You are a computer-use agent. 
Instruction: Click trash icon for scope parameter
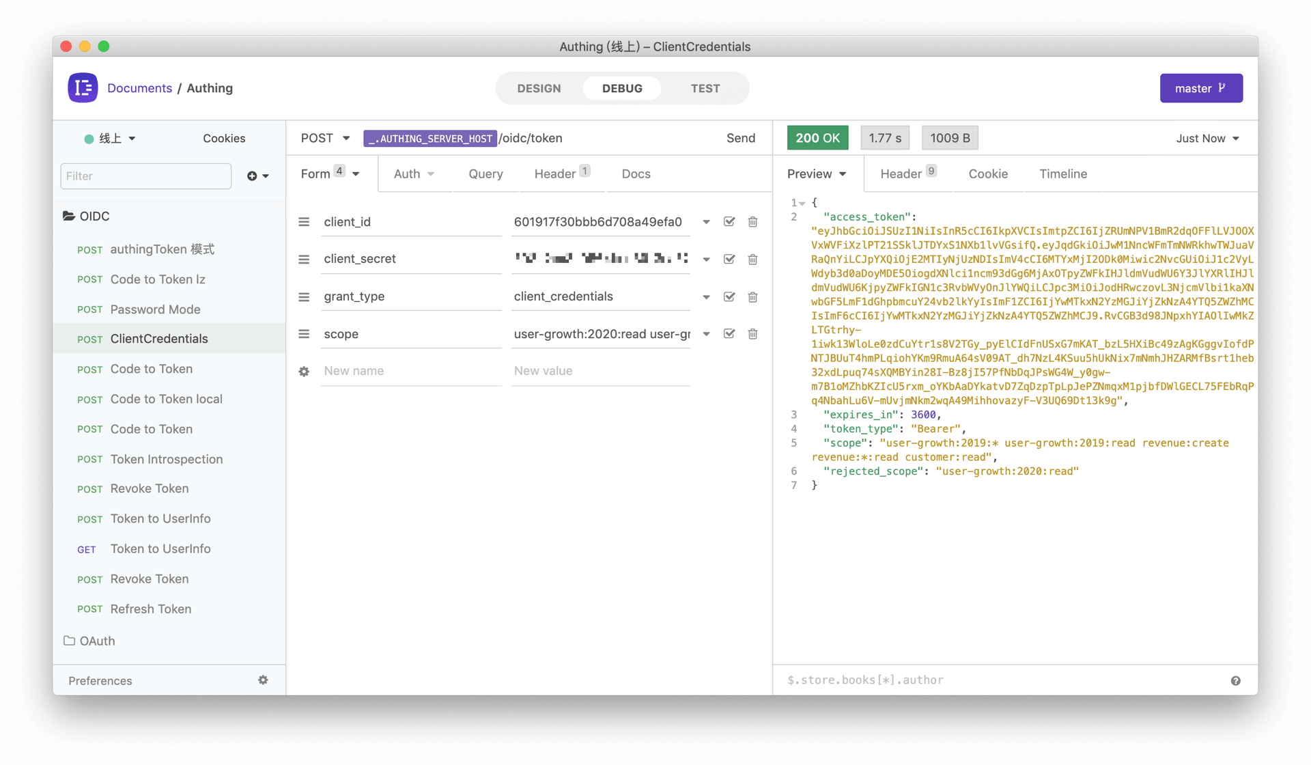point(752,334)
